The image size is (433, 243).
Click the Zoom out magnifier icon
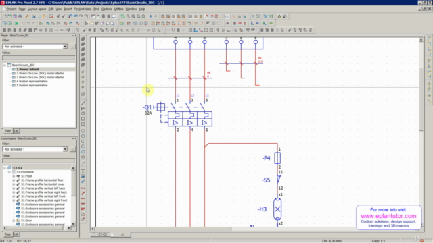(138, 16)
